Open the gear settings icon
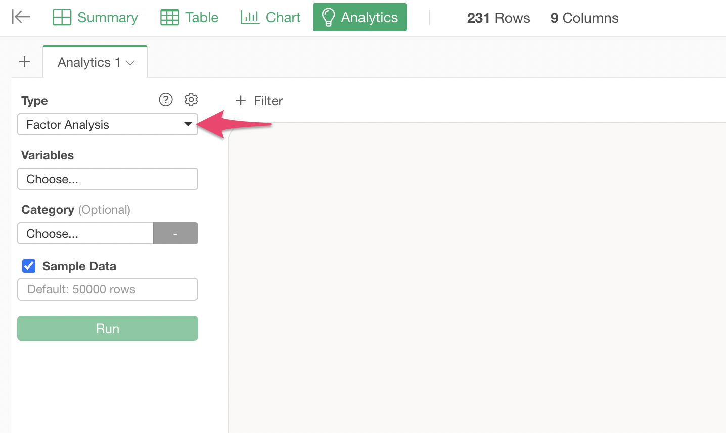This screenshot has width=726, height=433. point(191,100)
